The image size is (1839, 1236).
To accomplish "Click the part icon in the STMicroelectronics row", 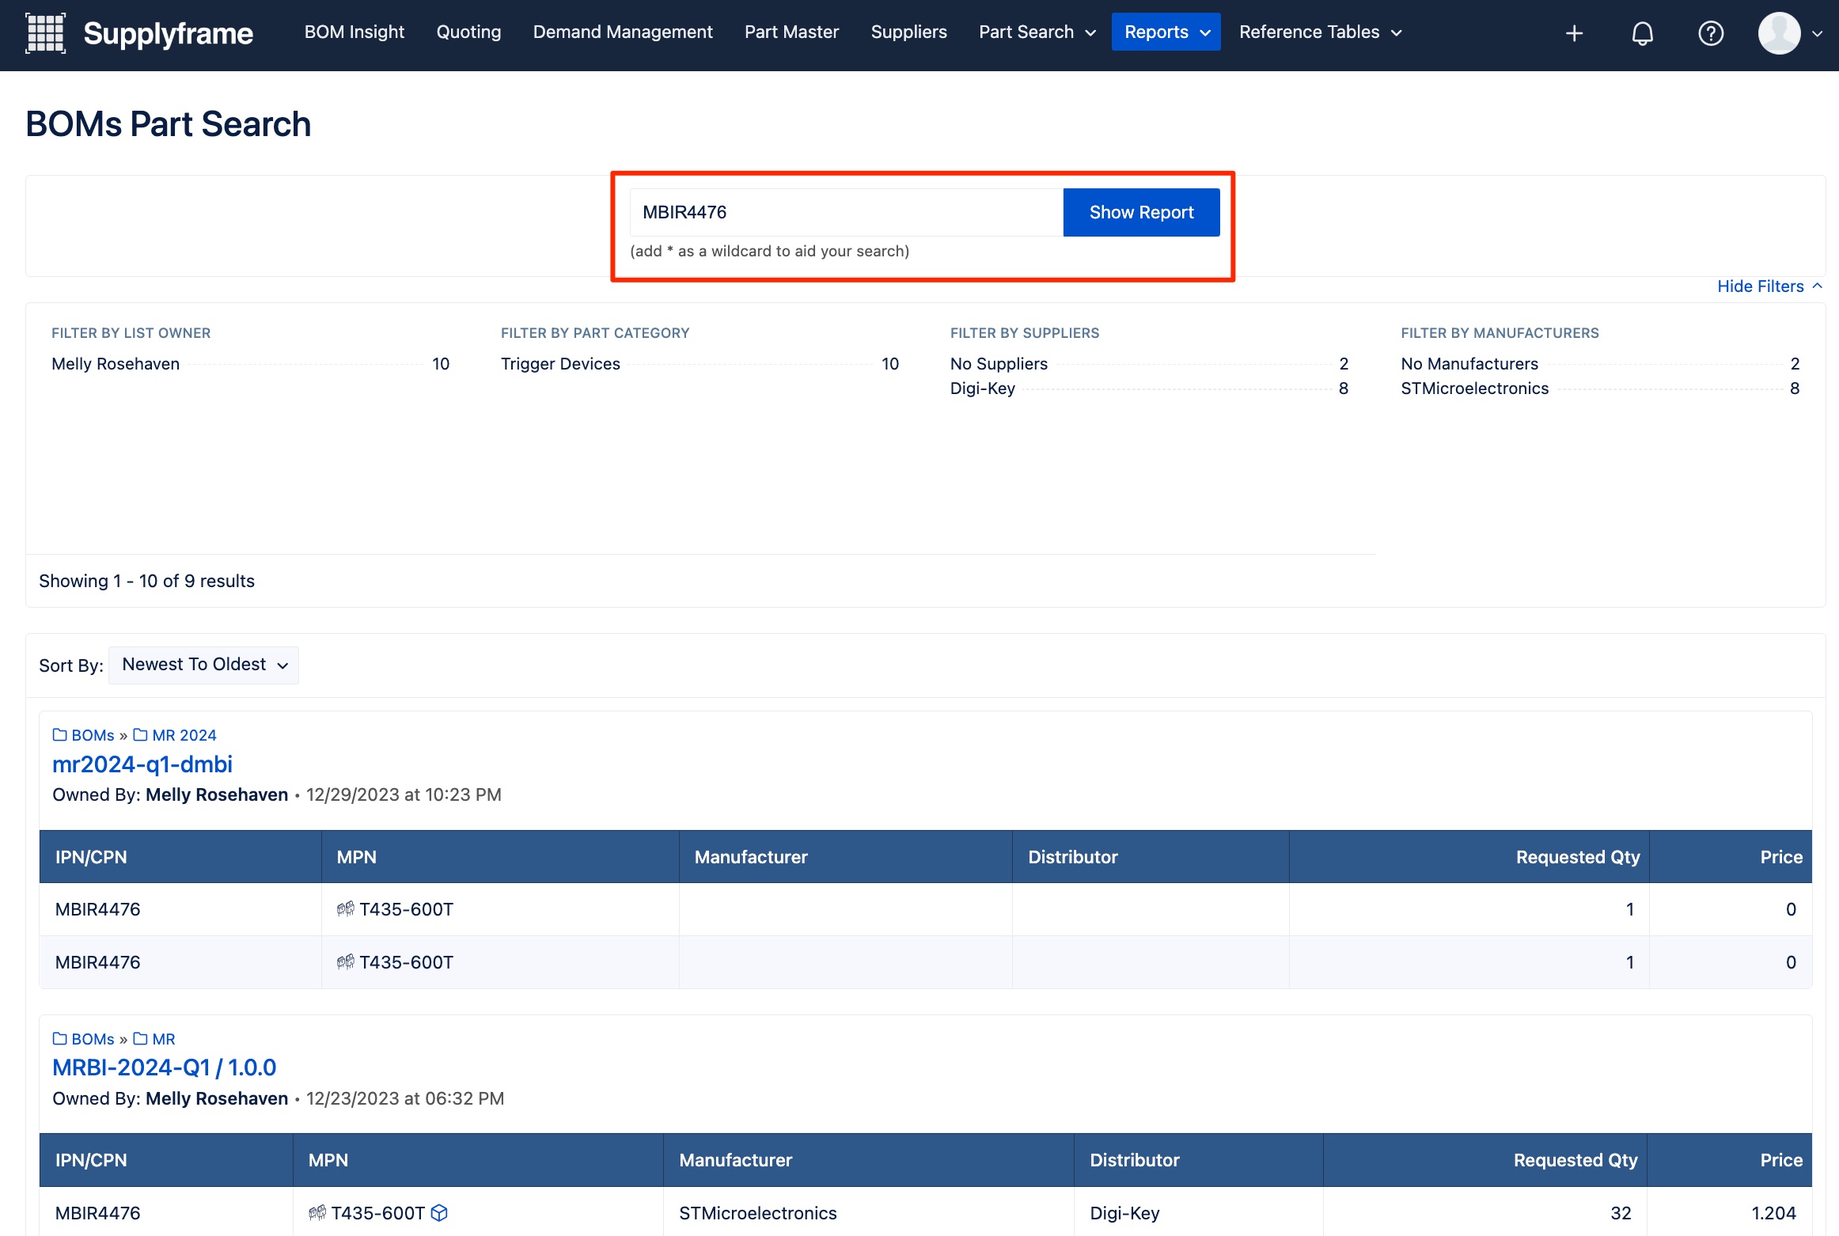I will tap(317, 1212).
